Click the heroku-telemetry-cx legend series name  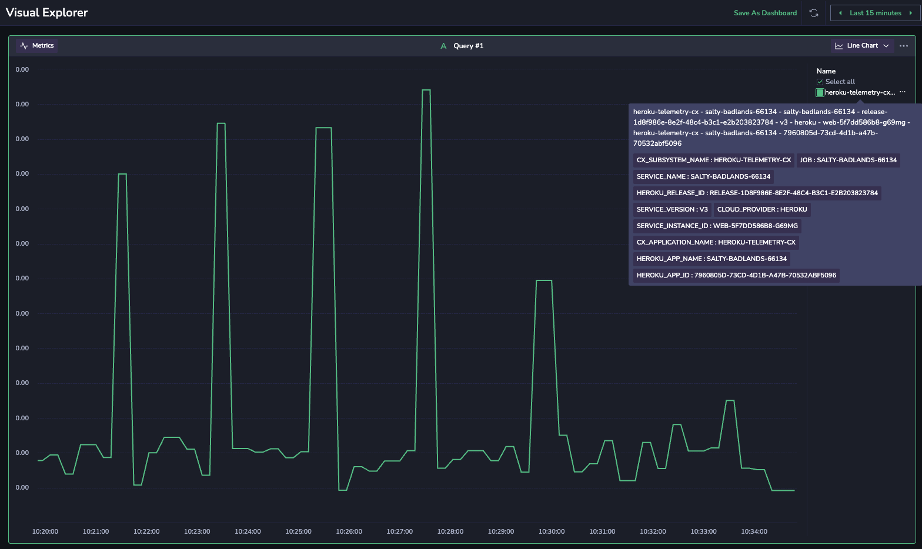(860, 92)
